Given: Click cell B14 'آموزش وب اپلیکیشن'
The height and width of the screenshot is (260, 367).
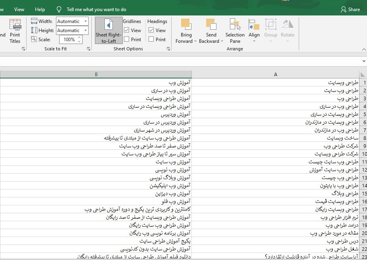Looking at the screenshot, I should coord(96,186).
